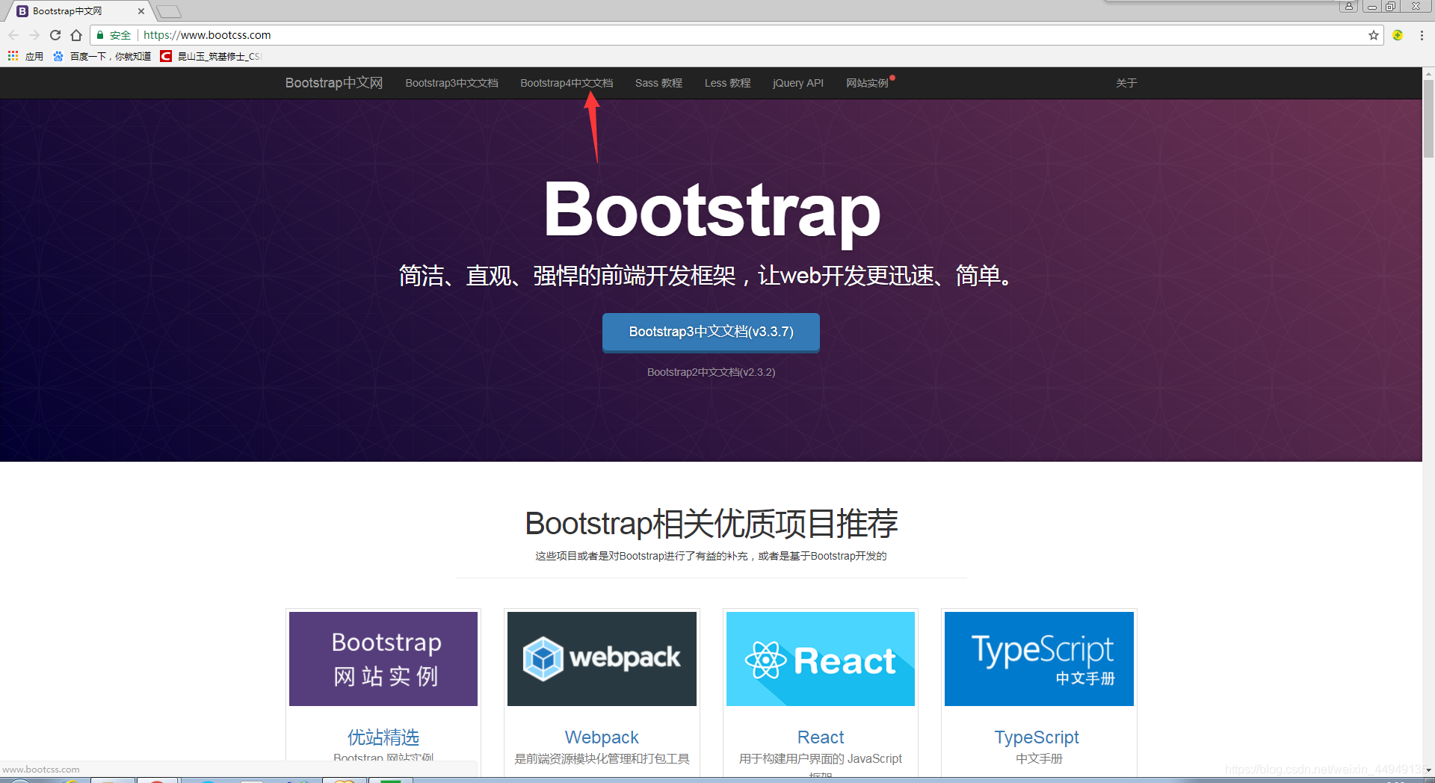Open the Bootstrap4中文文档 nav item
This screenshot has height=783, width=1435.
tap(567, 83)
